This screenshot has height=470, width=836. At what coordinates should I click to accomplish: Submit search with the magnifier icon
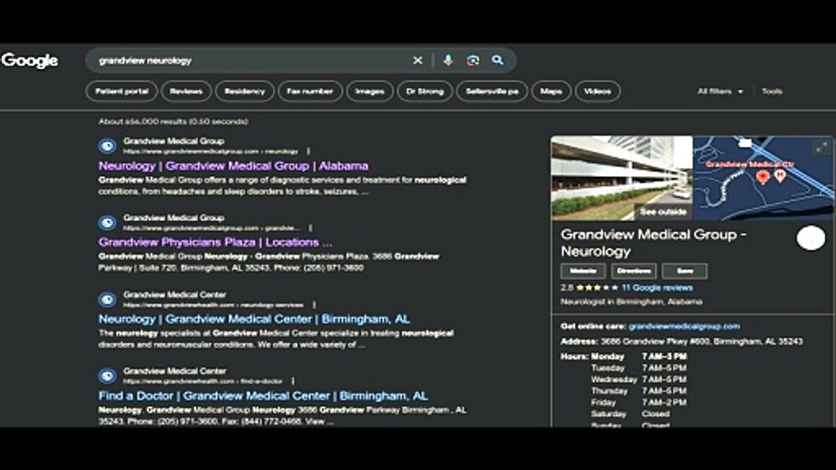click(498, 61)
